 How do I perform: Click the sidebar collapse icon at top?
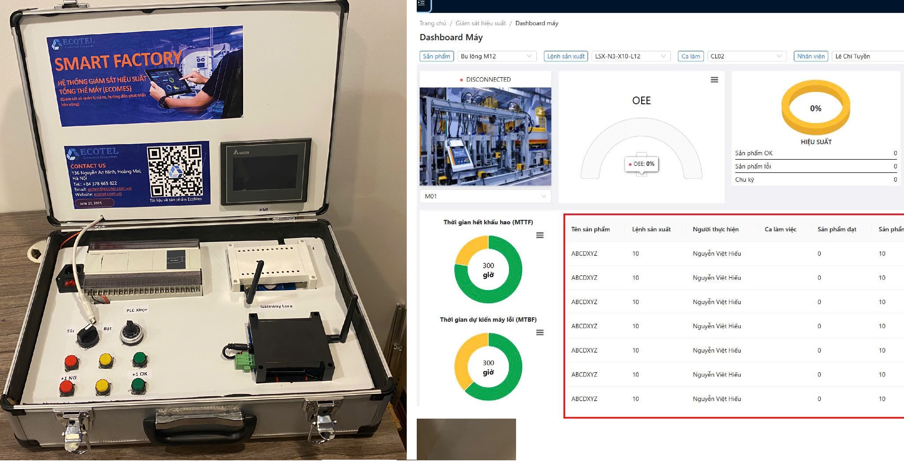421,3
